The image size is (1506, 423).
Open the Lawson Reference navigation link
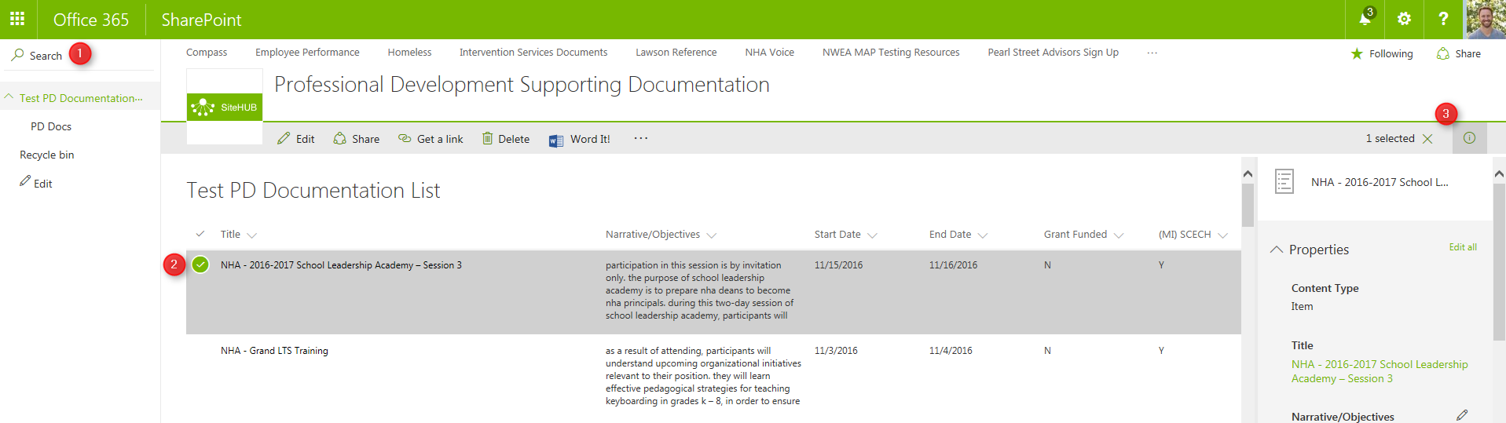pyautogui.click(x=676, y=53)
